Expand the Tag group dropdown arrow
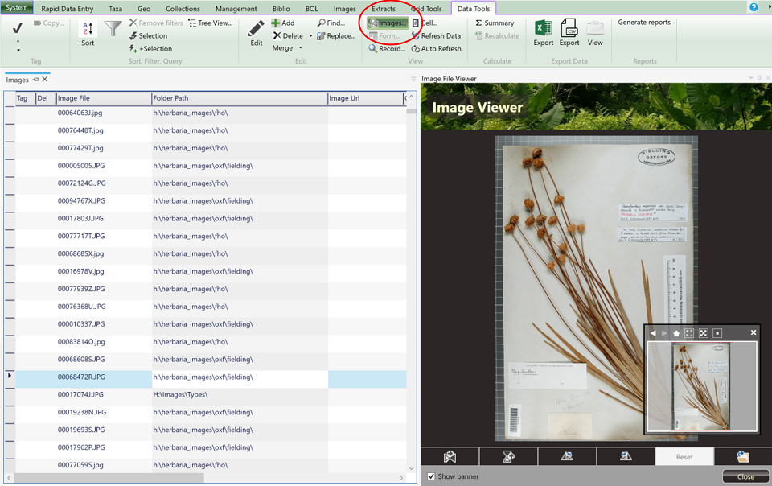Image resolution: width=772 pixels, height=486 pixels. [18, 50]
